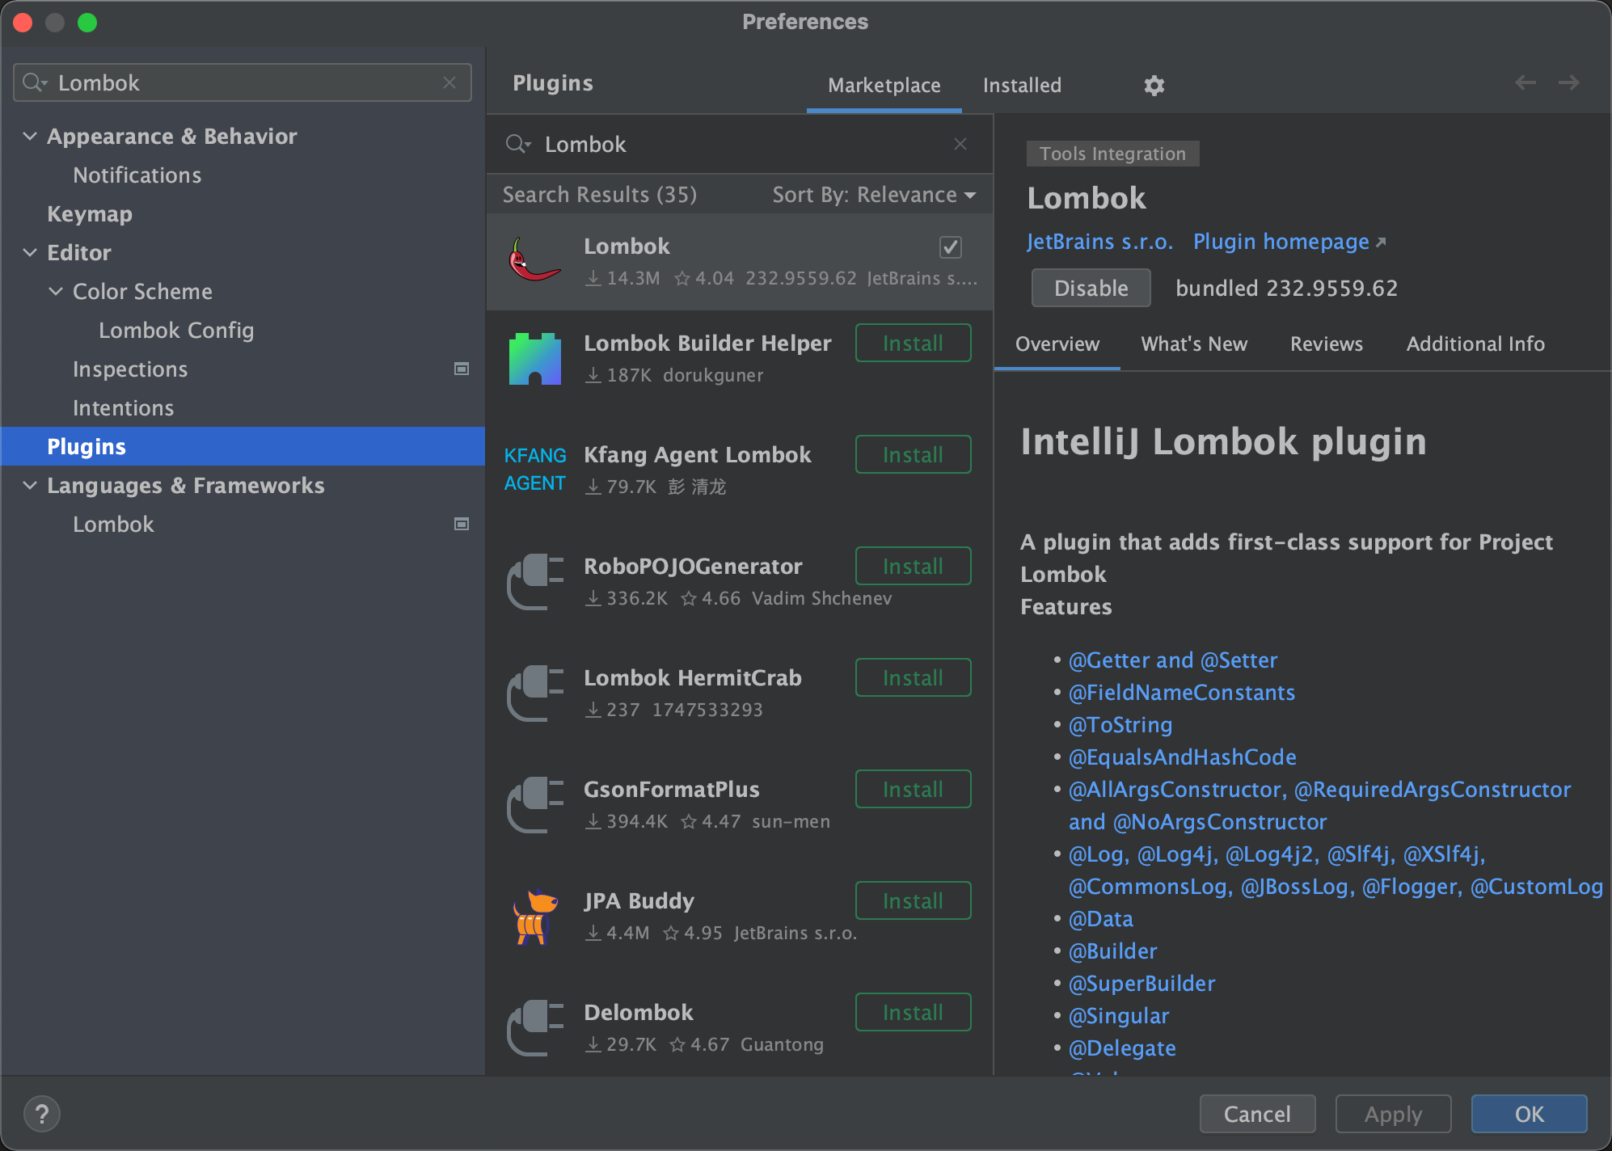
Task: Select Keymap in the settings tree
Action: pos(90,214)
